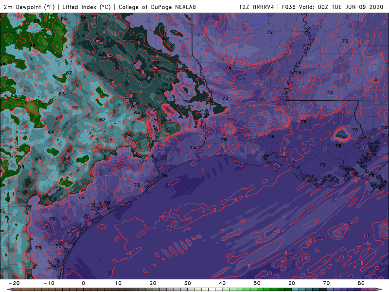
Task: Click the '12Z HRRRV4' model run label
Action: pyautogui.click(x=257, y=7)
